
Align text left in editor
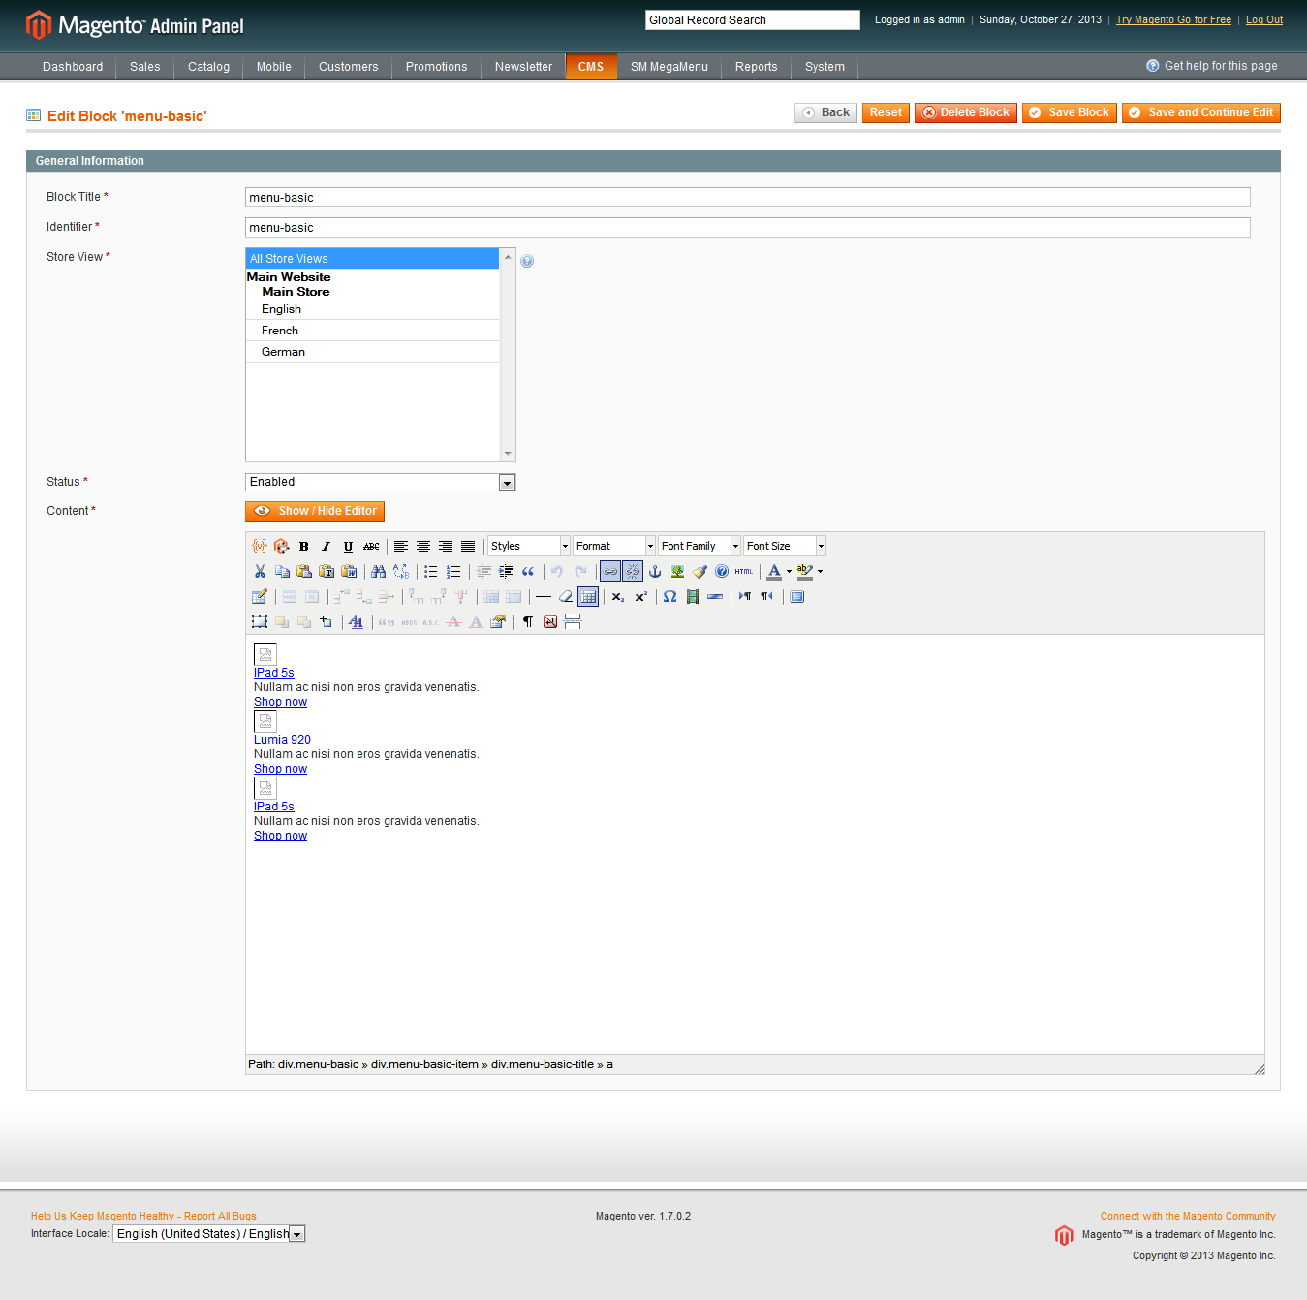click(401, 547)
